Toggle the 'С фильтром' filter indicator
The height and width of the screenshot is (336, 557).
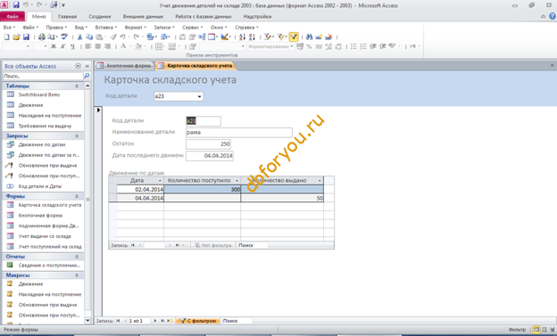197,321
